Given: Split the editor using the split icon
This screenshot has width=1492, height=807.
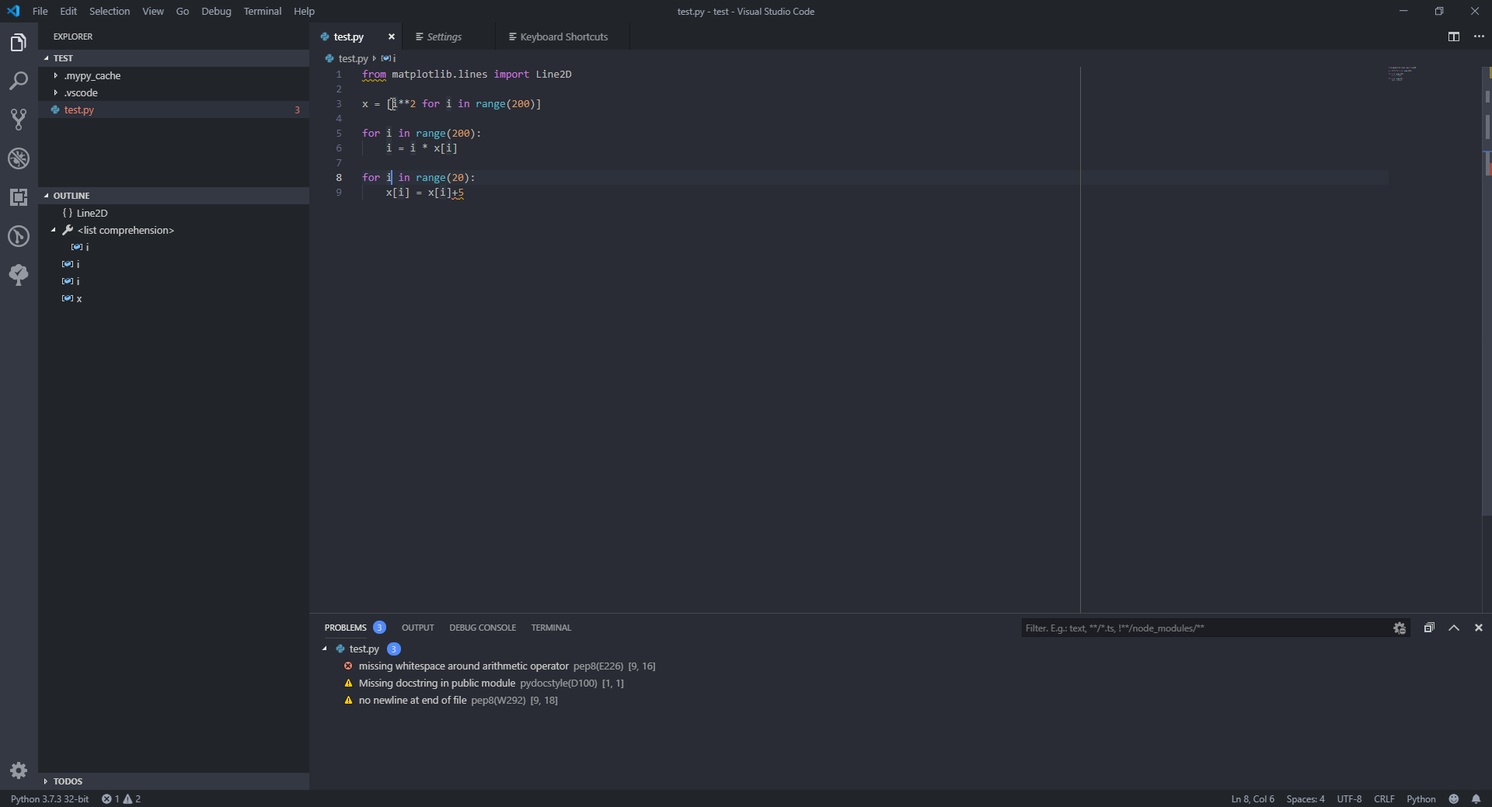Looking at the screenshot, I should tap(1453, 37).
